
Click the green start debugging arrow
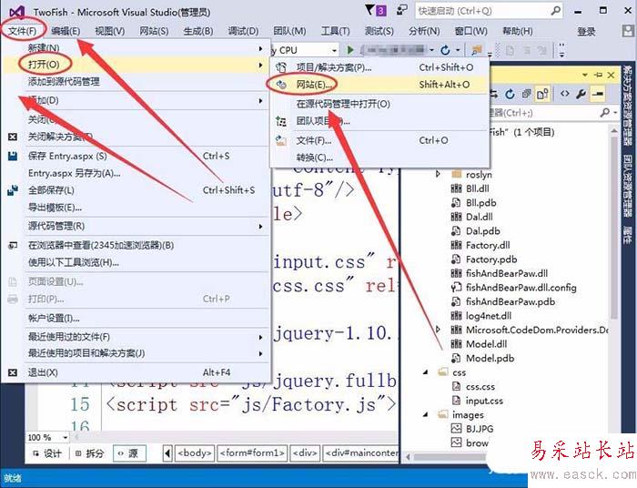coord(350,50)
